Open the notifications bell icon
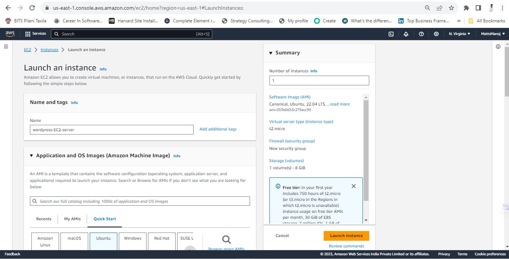Viewport: 509px width, 259px height. point(406,34)
